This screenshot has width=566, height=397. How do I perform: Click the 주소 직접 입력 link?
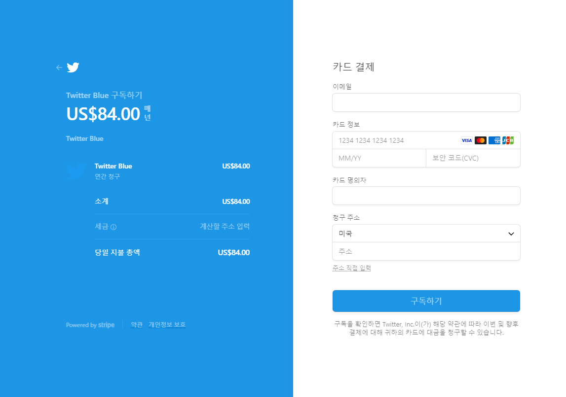coord(351,268)
